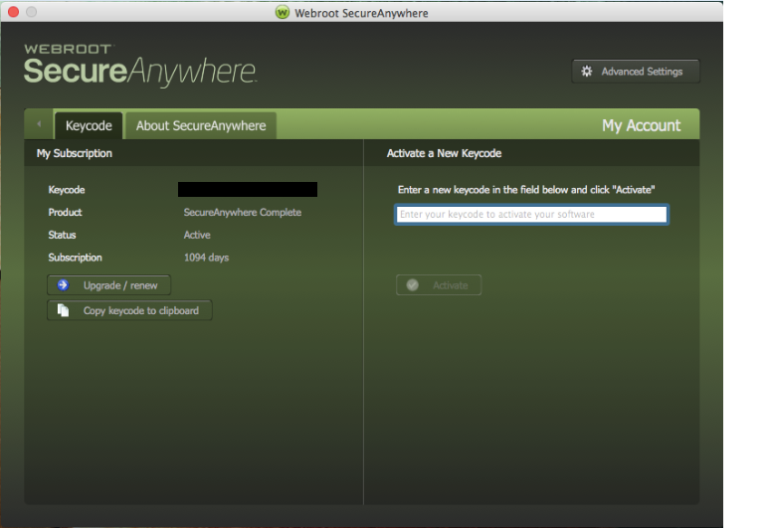This screenshot has height=528, width=767.
Task: Click the gear icon beside Advanced Settings
Action: click(587, 72)
